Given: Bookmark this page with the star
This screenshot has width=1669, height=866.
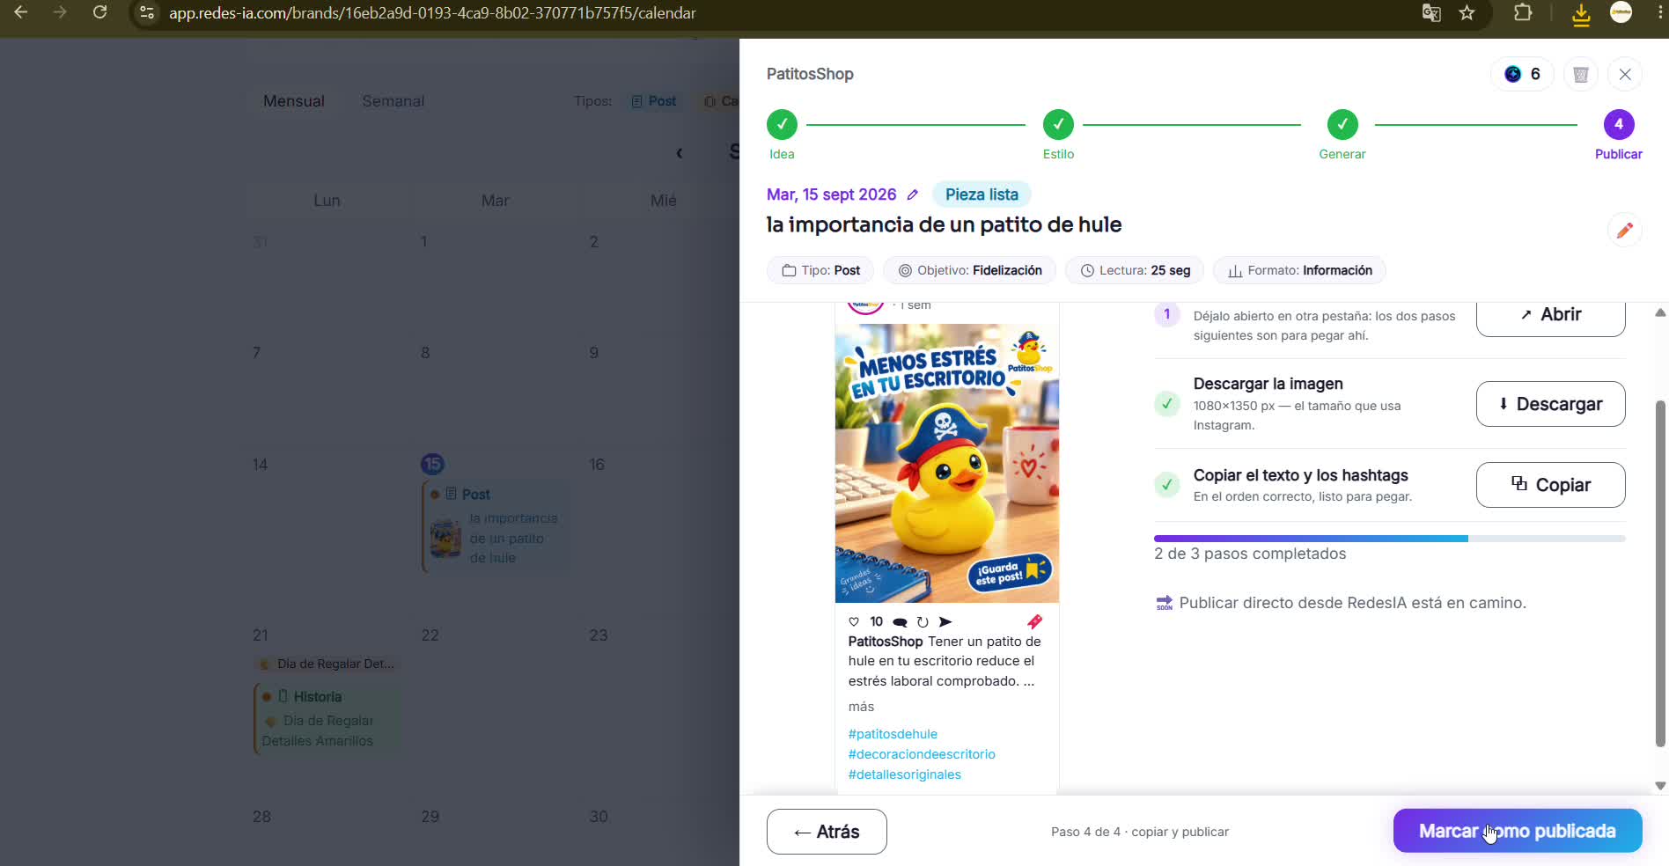Looking at the screenshot, I should (x=1467, y=13).
